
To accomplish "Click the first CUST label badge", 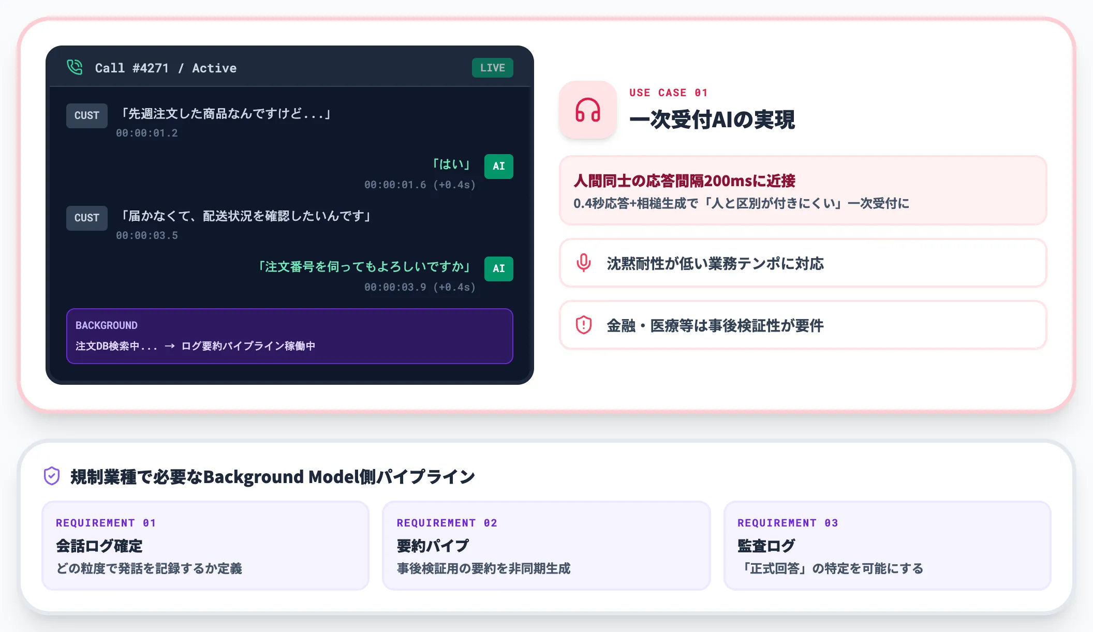I will (x=86, y=115).
